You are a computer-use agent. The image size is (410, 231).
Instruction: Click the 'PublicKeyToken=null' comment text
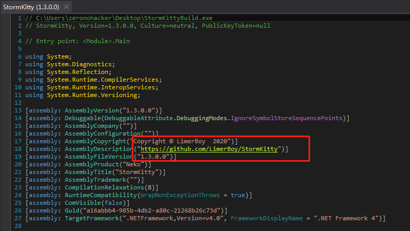pos(236,26)
